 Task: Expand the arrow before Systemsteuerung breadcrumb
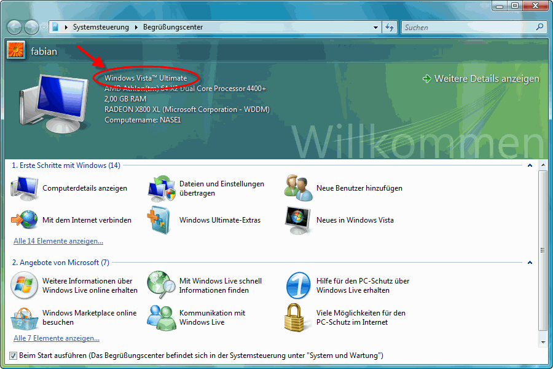66,27
